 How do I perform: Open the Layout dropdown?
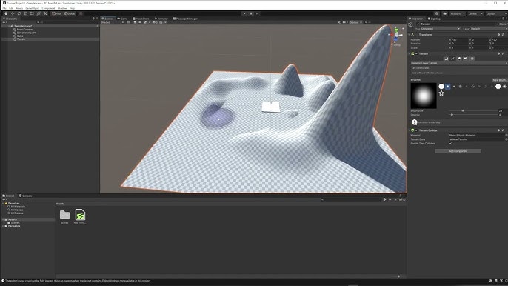(496, 13)
